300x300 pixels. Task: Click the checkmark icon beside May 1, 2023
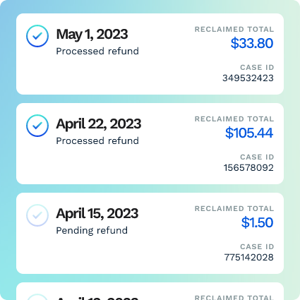[x=37, y=36]
